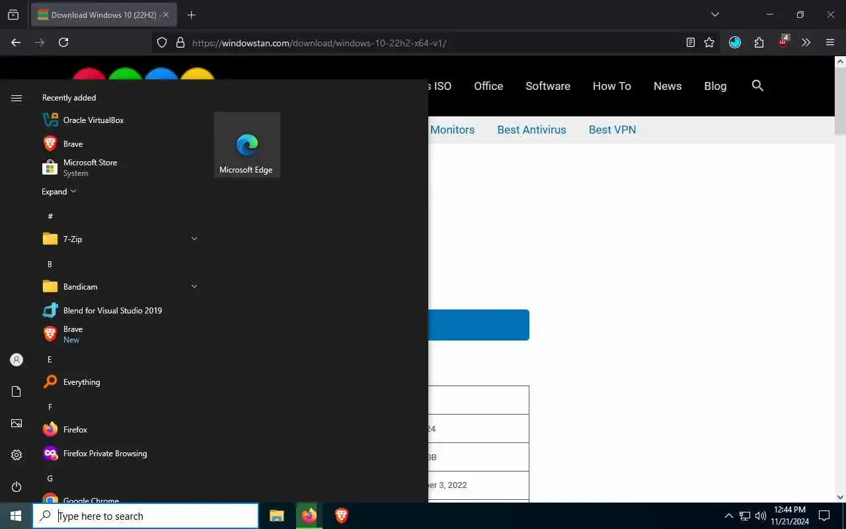This screenshot has width=846, height=529.
Task: Bookmark this page with the star
Action: [709, 42]
